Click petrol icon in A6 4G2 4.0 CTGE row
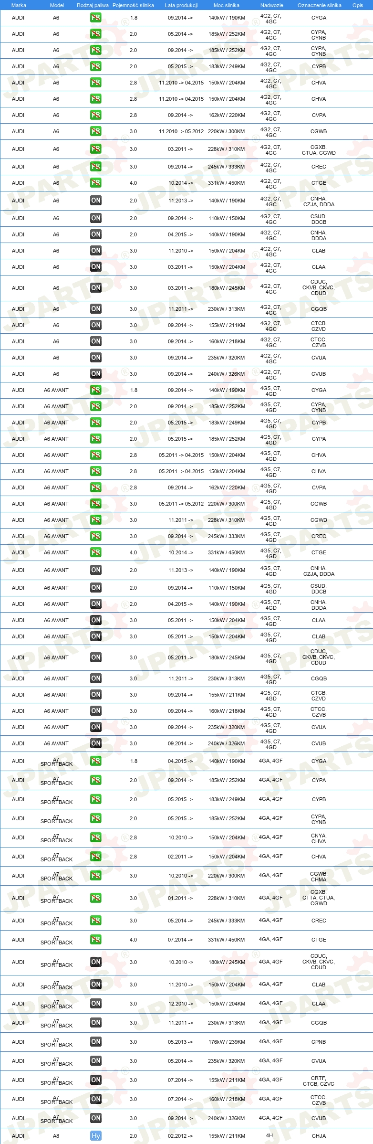 (x=95, y=183)
